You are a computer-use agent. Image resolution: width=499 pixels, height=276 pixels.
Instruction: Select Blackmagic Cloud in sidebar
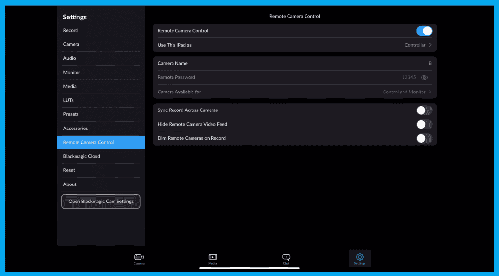(x=81, y=156)
